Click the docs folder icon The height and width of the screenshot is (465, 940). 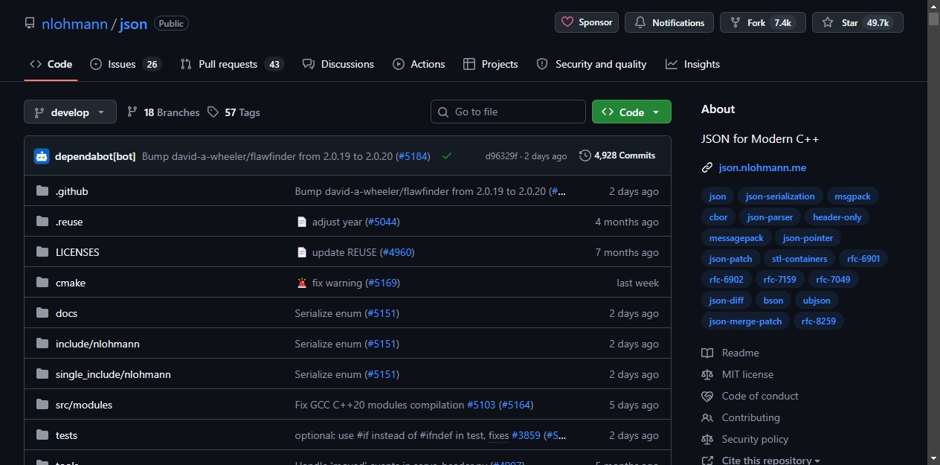(42, 313)
